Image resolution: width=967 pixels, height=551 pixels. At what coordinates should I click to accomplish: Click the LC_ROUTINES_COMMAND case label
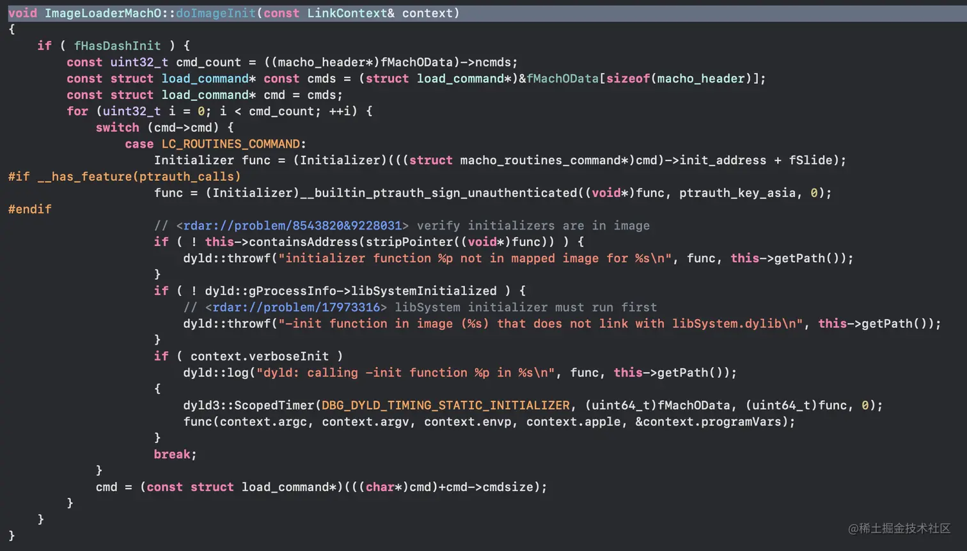click(231, 144)
